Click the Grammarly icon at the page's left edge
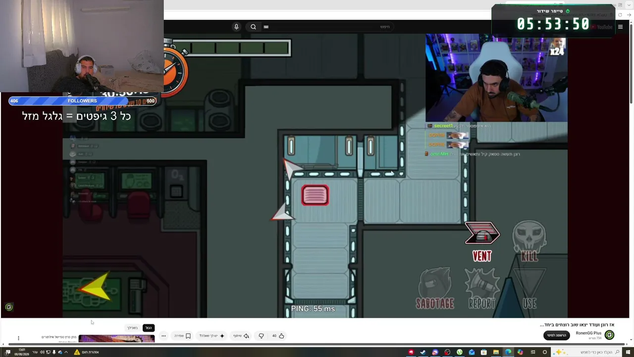Screen dimensions: 634x357 pos(8,307)
